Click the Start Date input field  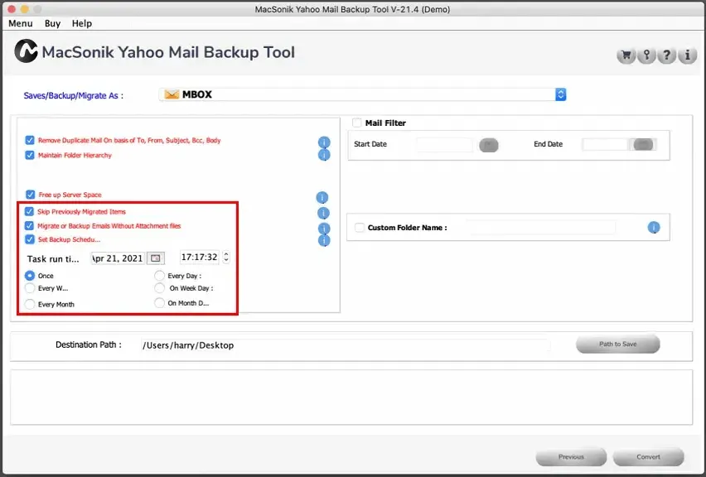tap(444, 144)
